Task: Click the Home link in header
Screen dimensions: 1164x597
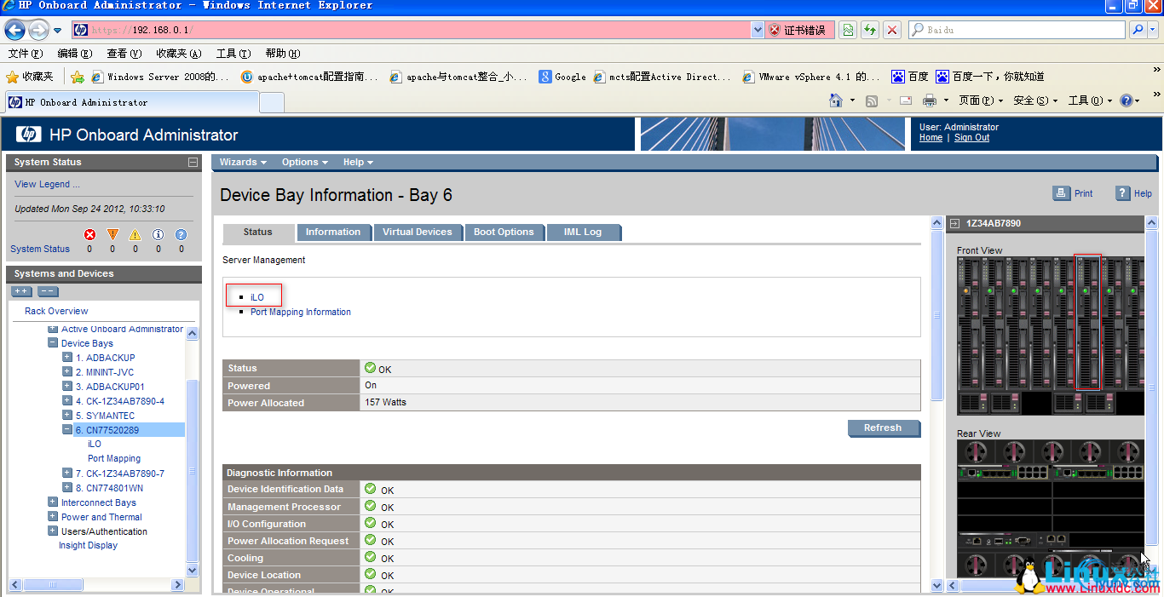Action: (x=931, y=137)
